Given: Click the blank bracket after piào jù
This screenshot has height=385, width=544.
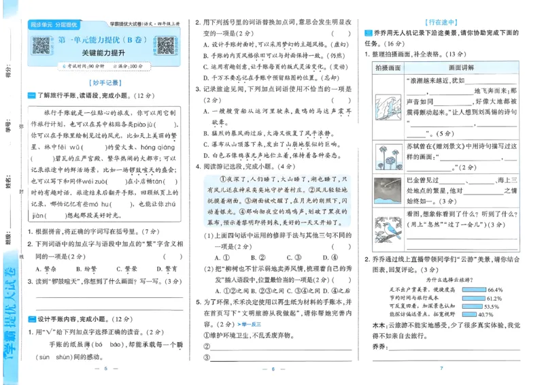Looking at the screenshot, I should 166,124.
